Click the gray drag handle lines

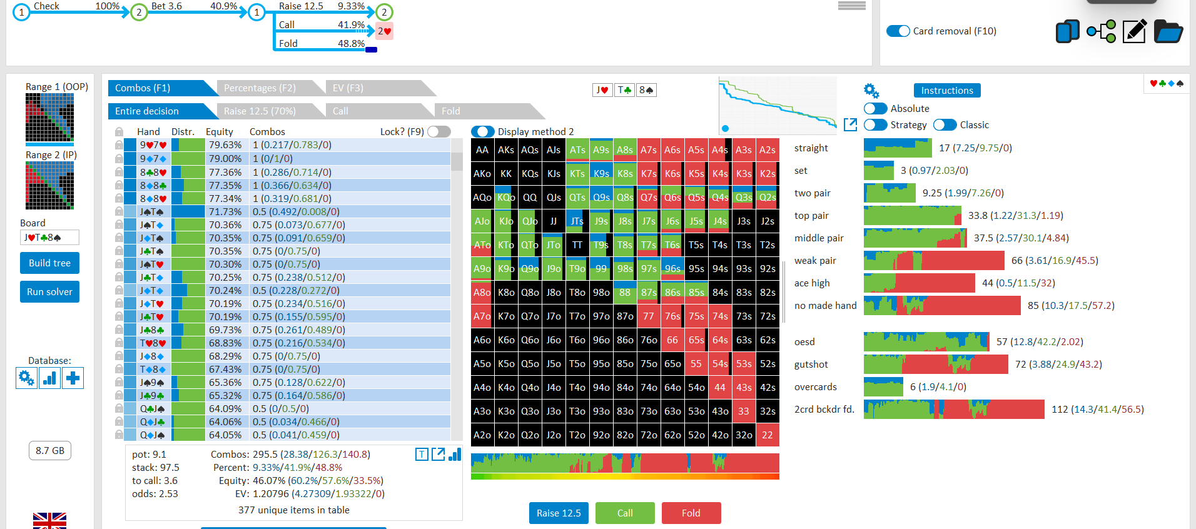pyautogui.click(x=852, y=6)
